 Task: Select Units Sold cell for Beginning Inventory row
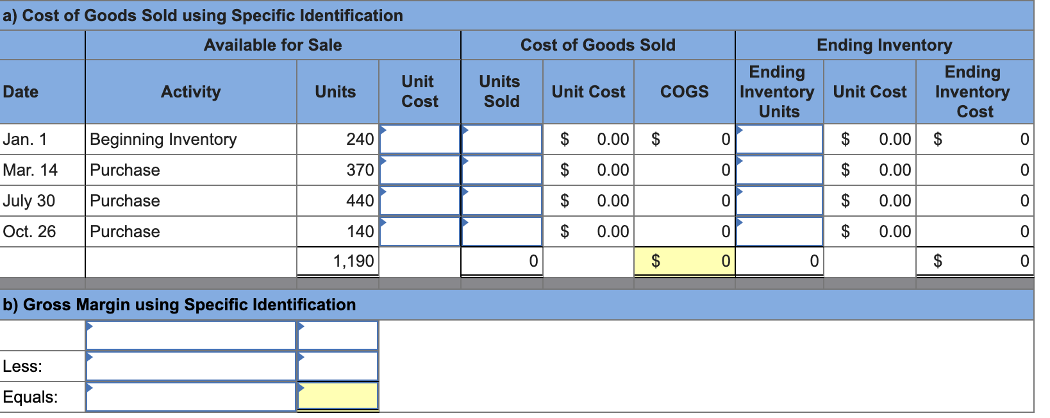click(x=502, y=139)
